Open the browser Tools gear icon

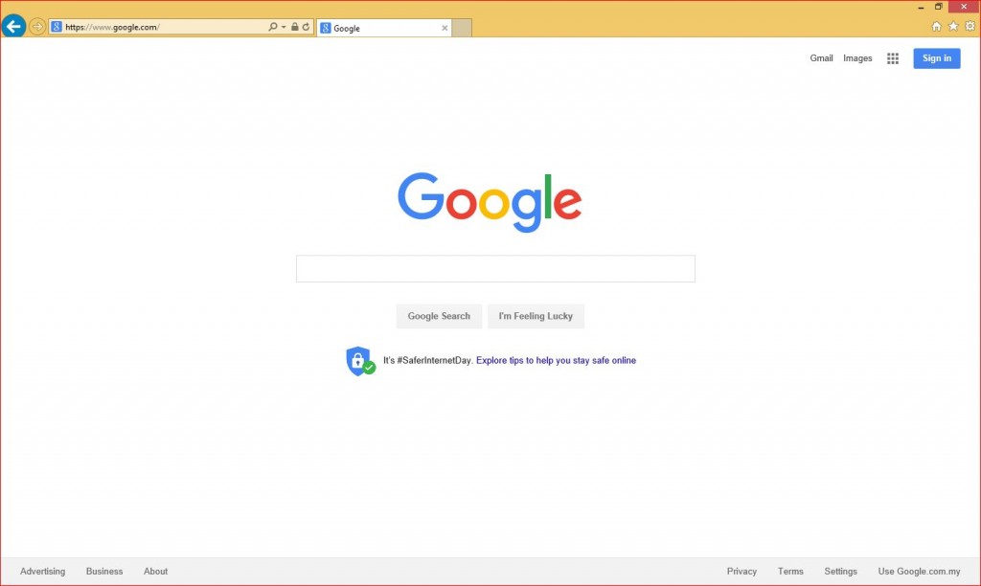(x=970, y=26)
